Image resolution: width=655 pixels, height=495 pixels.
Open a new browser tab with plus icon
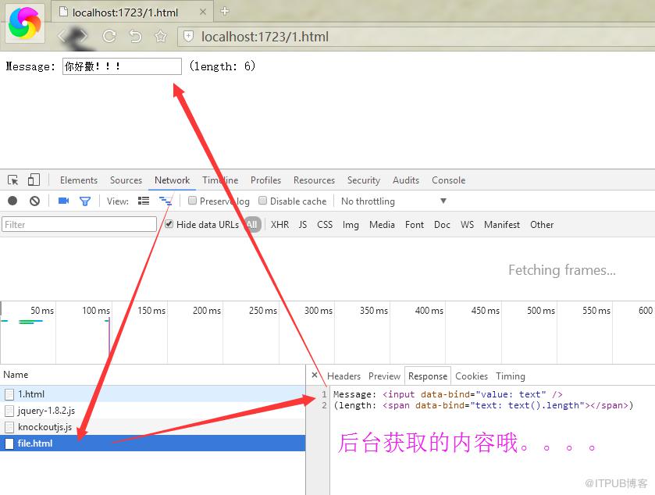(x=225, y=11)
